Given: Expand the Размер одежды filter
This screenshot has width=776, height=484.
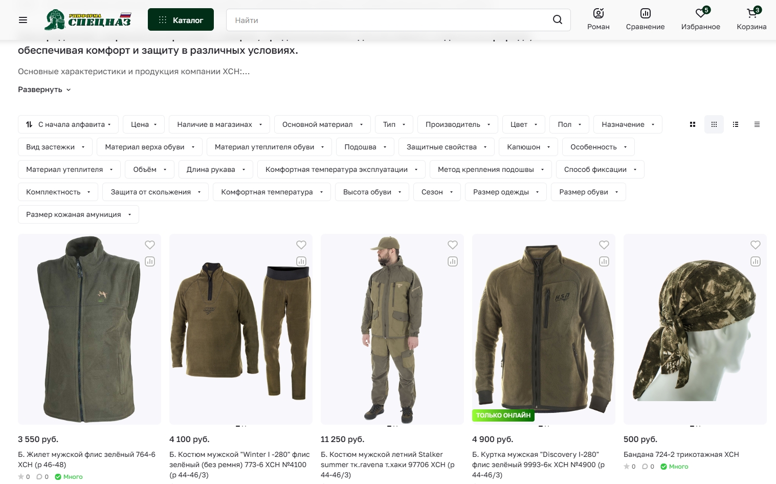Looking at the screenshot, I should [505, 192].
